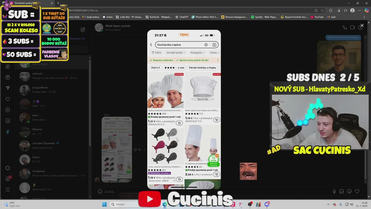Open the body koleso bookmark
The width and height of the screenshot is (371, 209).
click(x=91, y=17)
